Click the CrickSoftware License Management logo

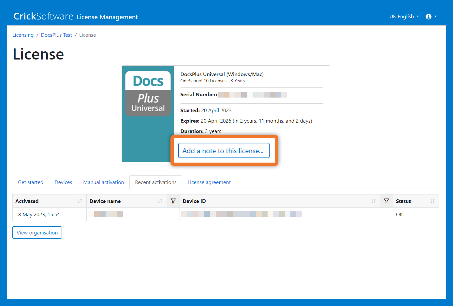click(76, 17)
